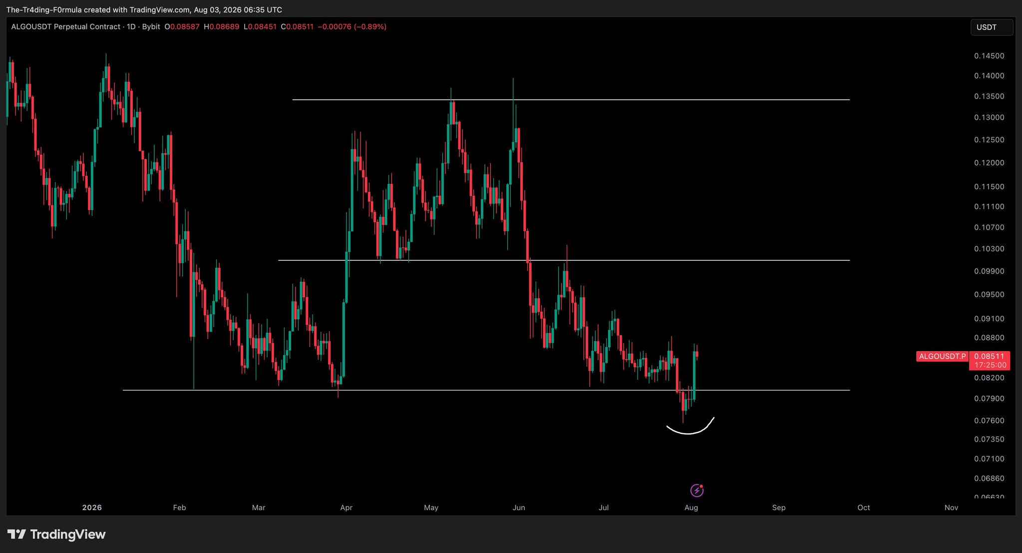This screenshot has width=1022, height=553.
Task: Click the Nov label on time axis
Action: click(x=951, y=508)
